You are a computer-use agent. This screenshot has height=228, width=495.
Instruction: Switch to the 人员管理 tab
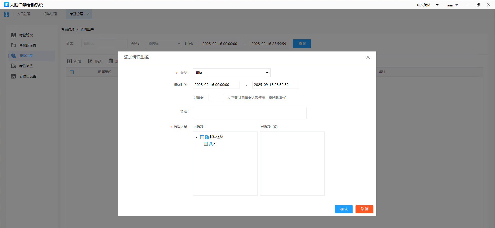[x=24, y=14]
